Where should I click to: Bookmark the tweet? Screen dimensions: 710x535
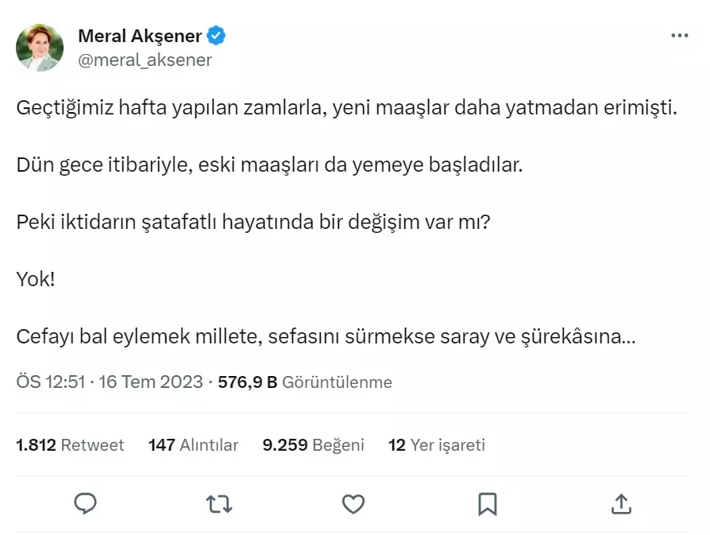click(488, 504)
